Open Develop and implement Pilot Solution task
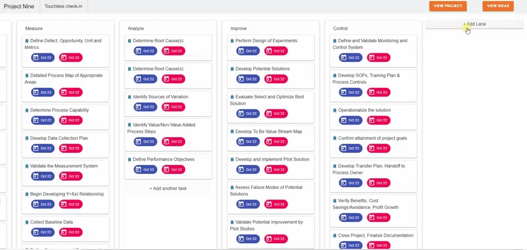The image size is (527, 250). click(272, 159)
